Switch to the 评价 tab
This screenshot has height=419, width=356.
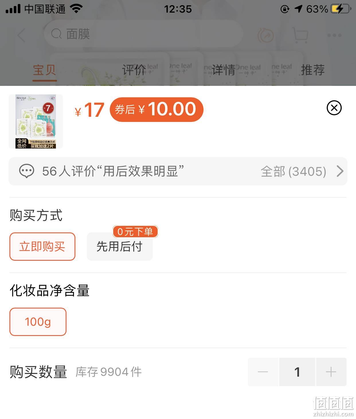[134, 70]
